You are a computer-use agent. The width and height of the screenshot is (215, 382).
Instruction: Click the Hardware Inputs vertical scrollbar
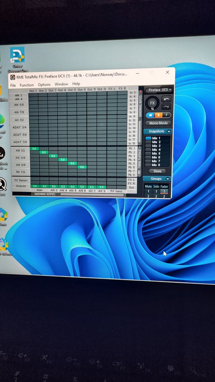click(140, 132)
